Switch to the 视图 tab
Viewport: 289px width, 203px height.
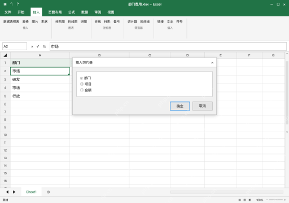pos(111,12)
